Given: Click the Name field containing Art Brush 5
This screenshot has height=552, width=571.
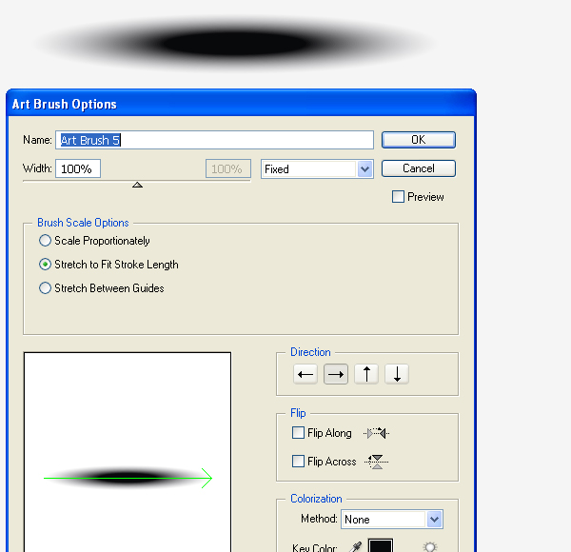Looking at the screenshot, I should [214, 140].
